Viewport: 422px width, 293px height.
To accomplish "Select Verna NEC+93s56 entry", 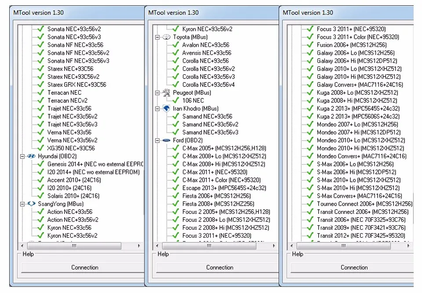I will point(69,132).
